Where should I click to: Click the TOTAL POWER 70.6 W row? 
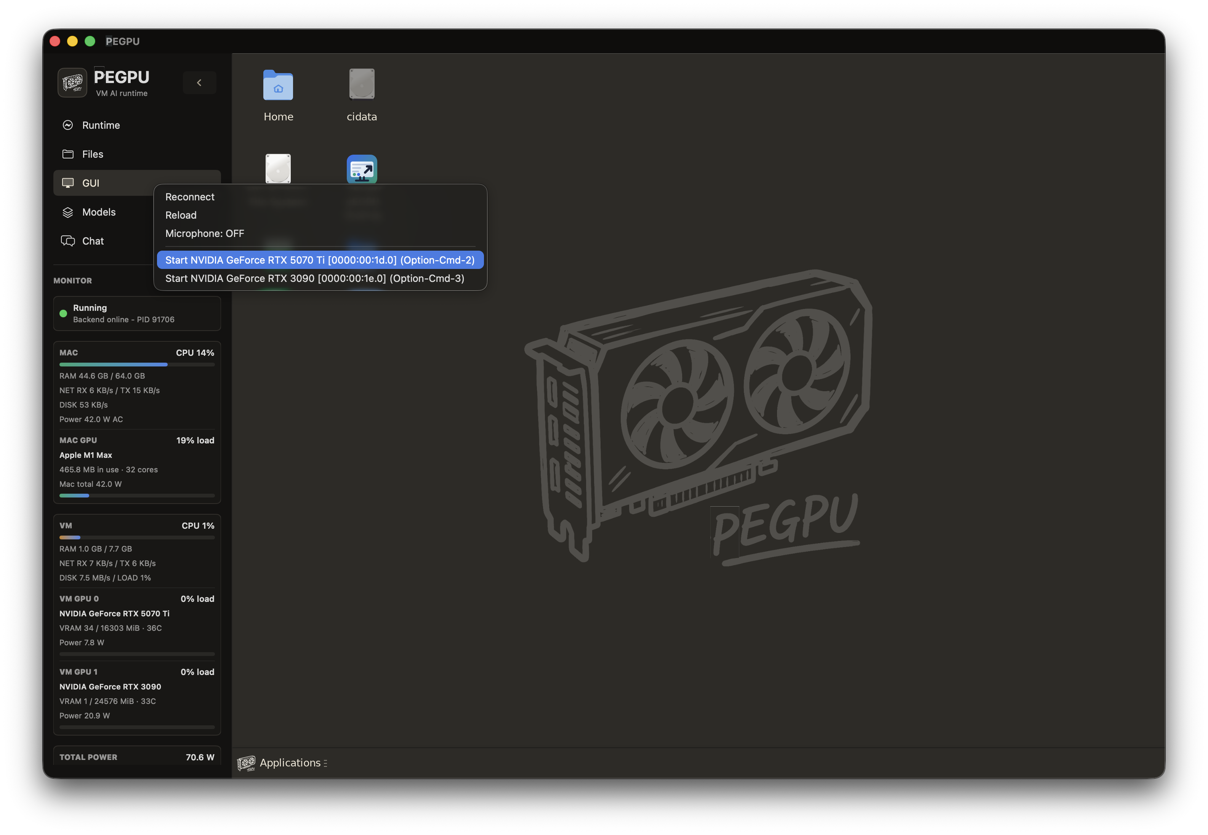tap(137, 757)
